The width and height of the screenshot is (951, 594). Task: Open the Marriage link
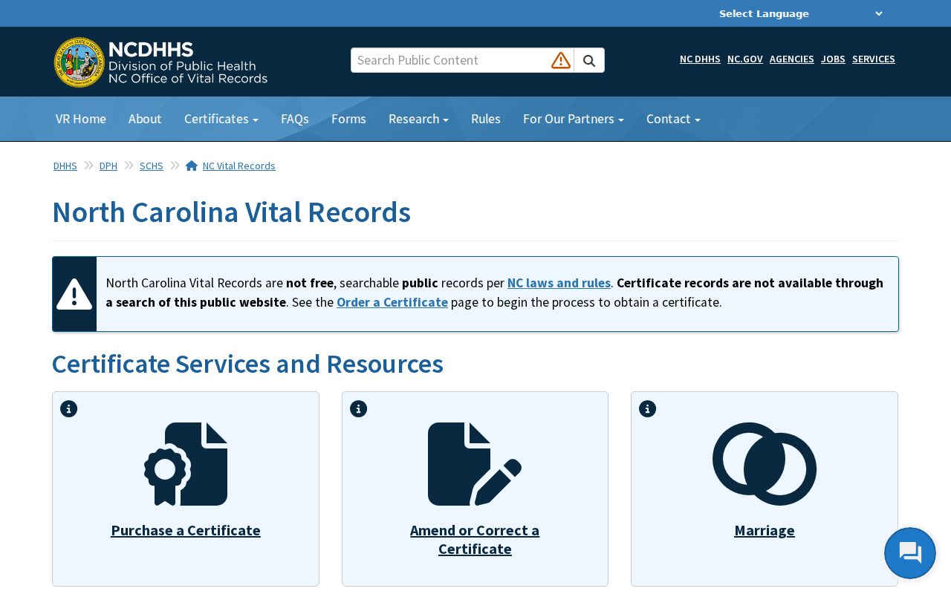(765, 530)
